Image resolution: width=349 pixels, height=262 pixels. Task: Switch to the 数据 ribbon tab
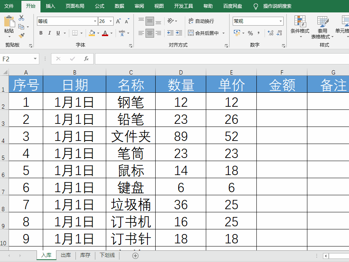pyautogui.click(x=119, y=6)
